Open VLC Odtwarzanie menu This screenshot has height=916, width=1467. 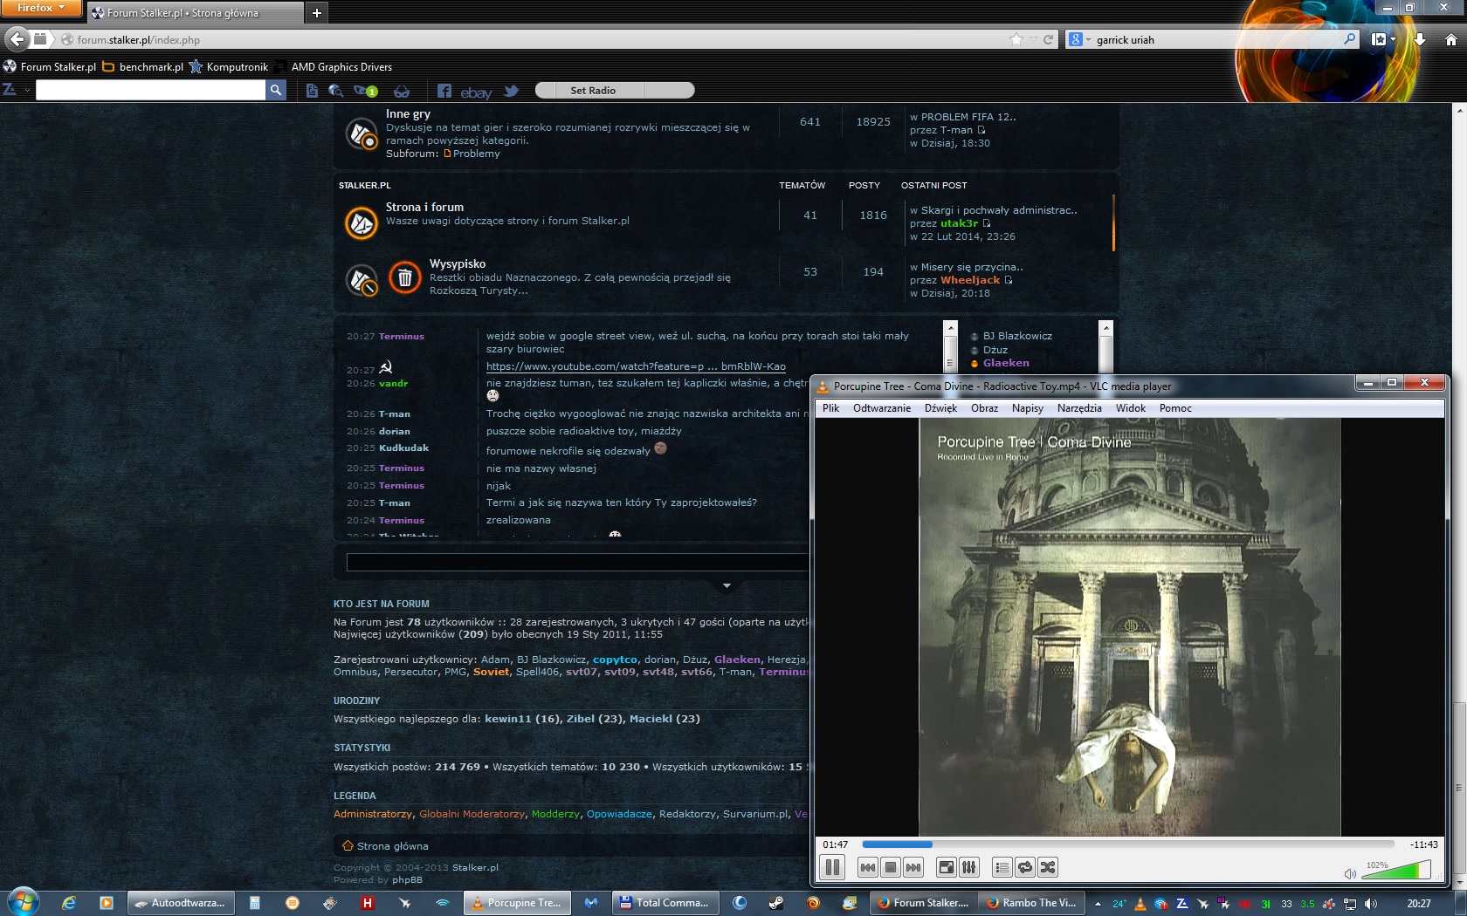(x=882, y=408)
